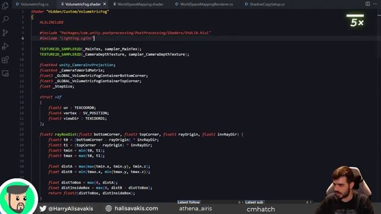Split the editor to the right
Image resolution: width=381 pixels, height=214 pixels.
click(x=368, y=4)
